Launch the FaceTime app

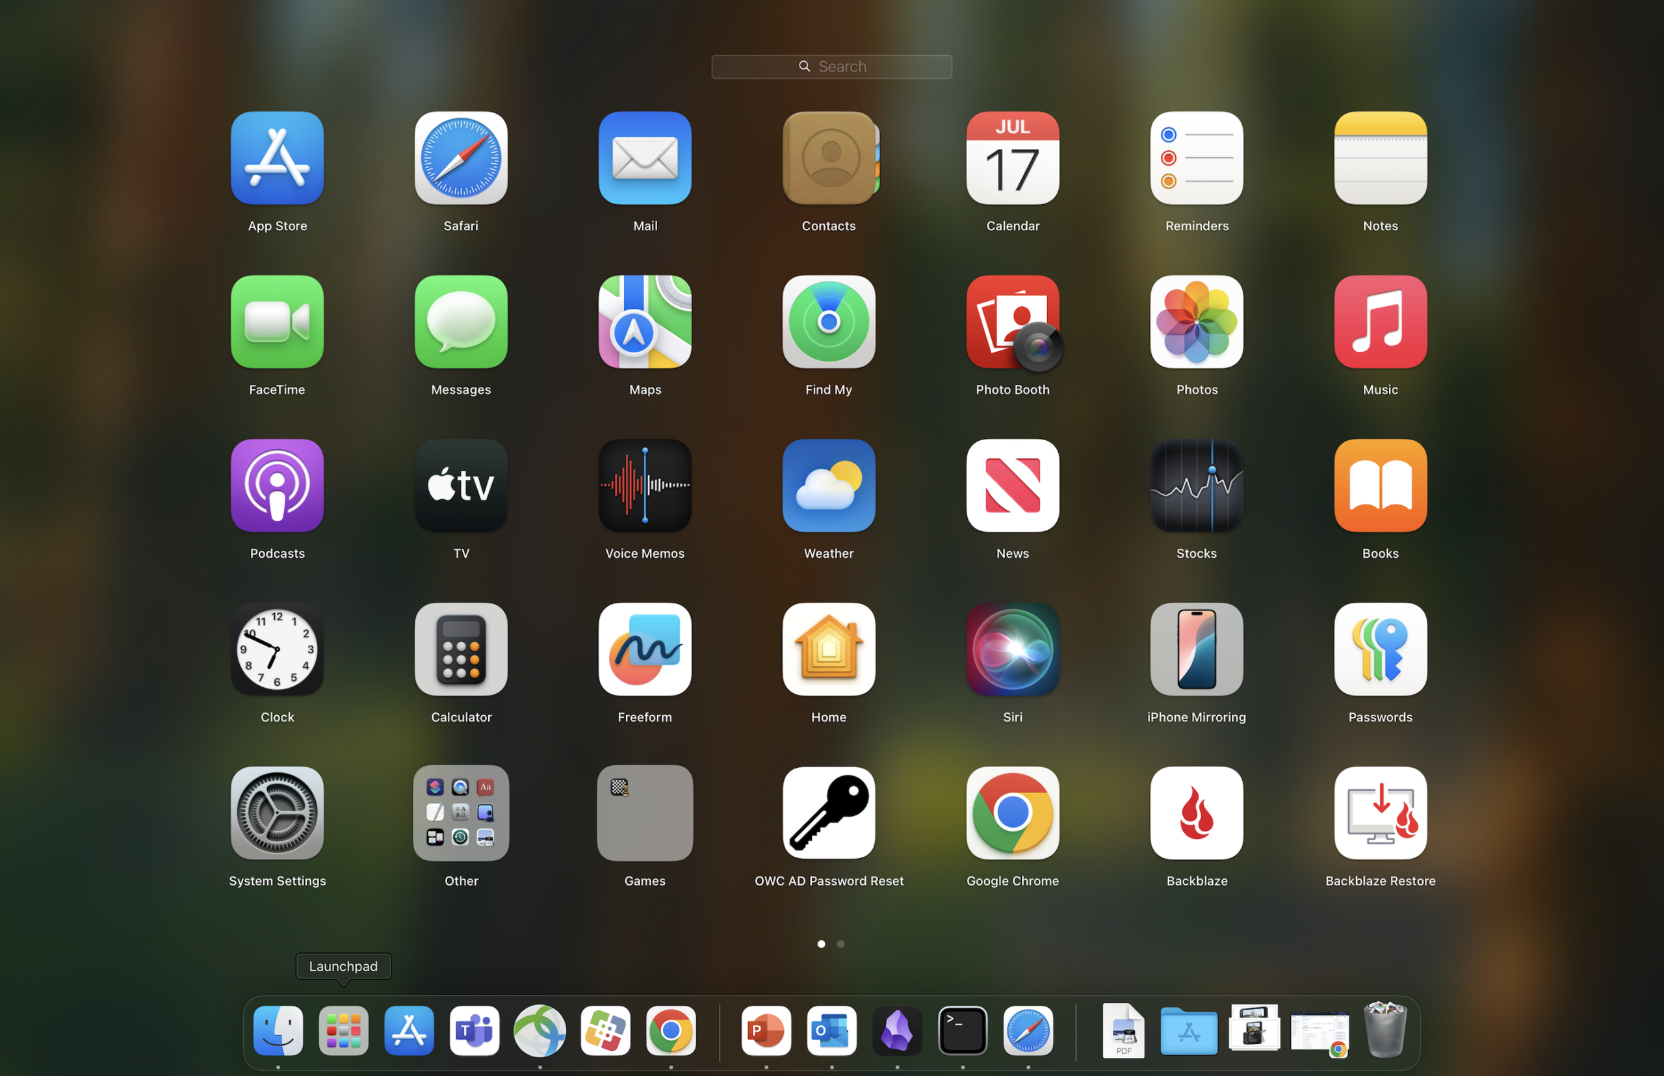[x=277, y=321]
